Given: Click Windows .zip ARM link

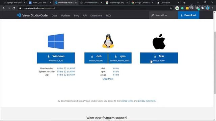Looking at the screenshot, I should (x=72, y=75).
